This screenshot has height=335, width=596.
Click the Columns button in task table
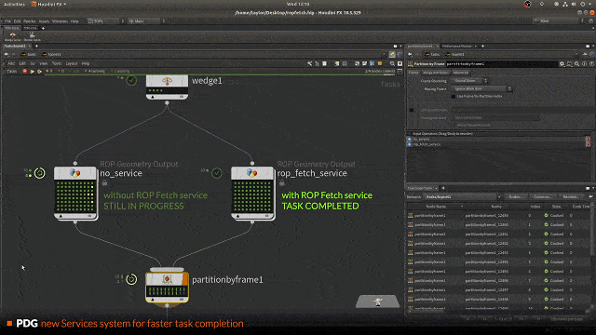542,196
